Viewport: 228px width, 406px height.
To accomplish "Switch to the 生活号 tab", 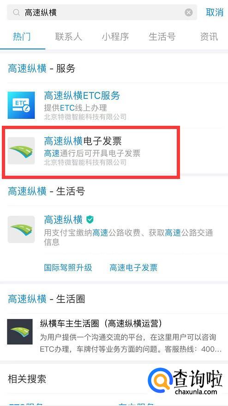I will [162, 37].
